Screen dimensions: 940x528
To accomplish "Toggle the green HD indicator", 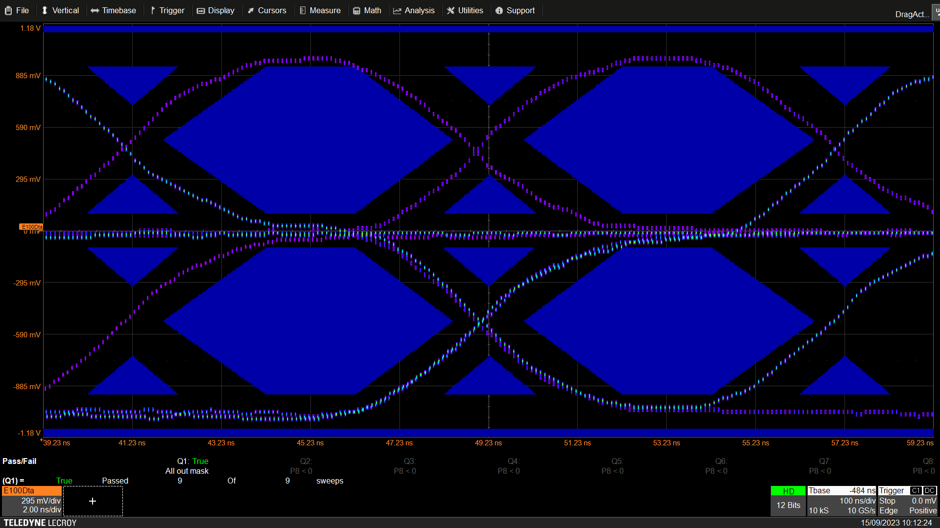I will (788, 491).
